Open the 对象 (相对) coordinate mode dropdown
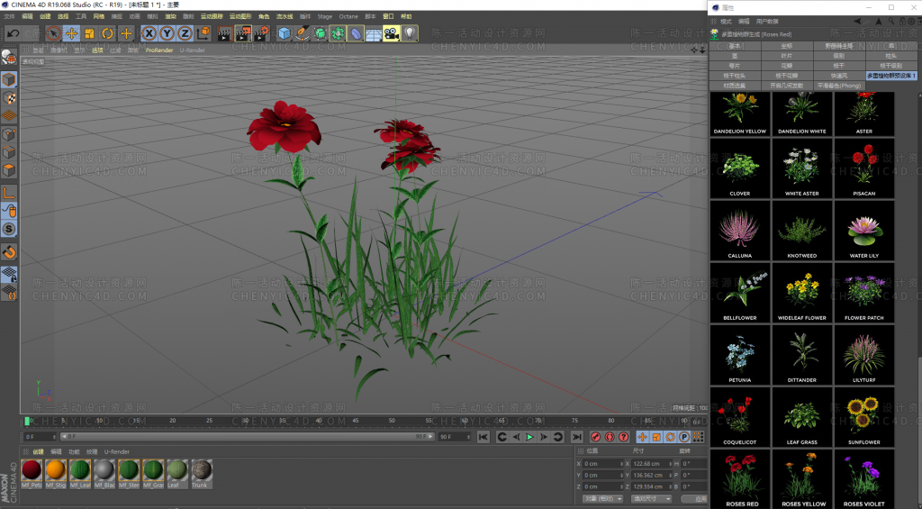This screenshot has height=509, width=922. (x=603, y=498)
